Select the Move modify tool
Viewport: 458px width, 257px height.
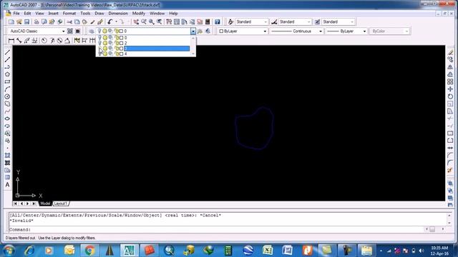450,89
